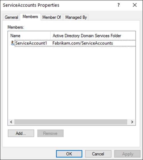Click the horizontal scrollbar thumb
This screenshot has width=143, height=160.
click(x=71, y=122)
